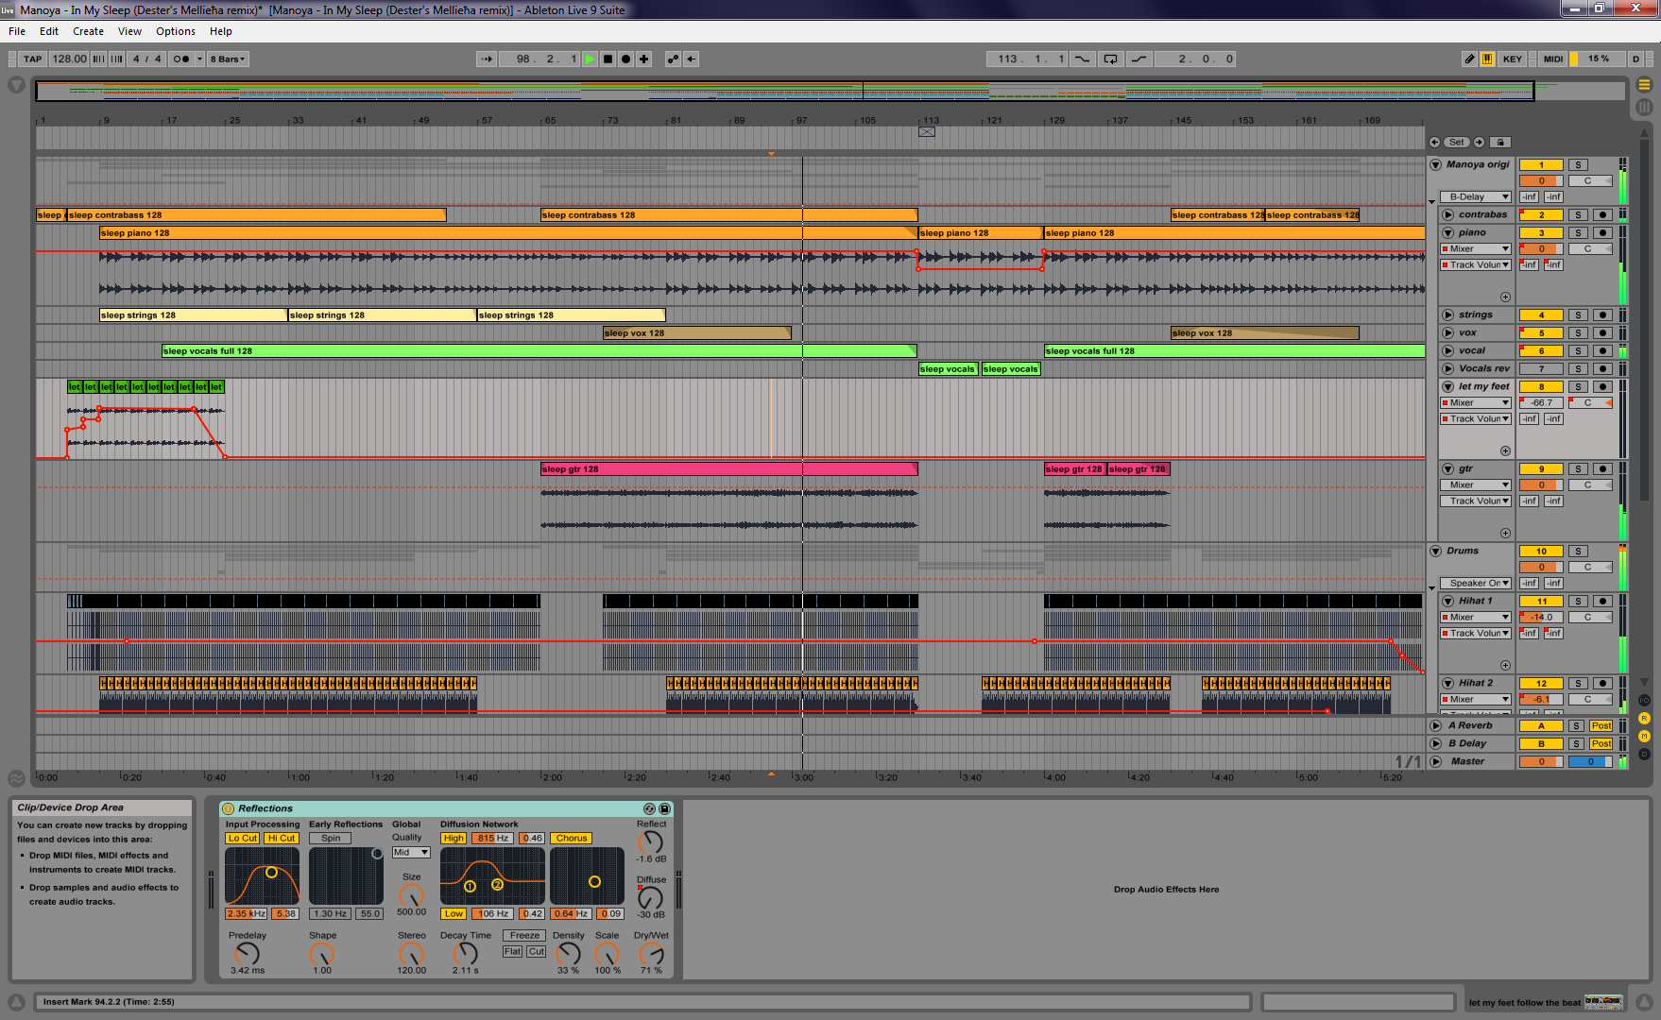
Task: Toggle the metronome button
Action: 181,59
